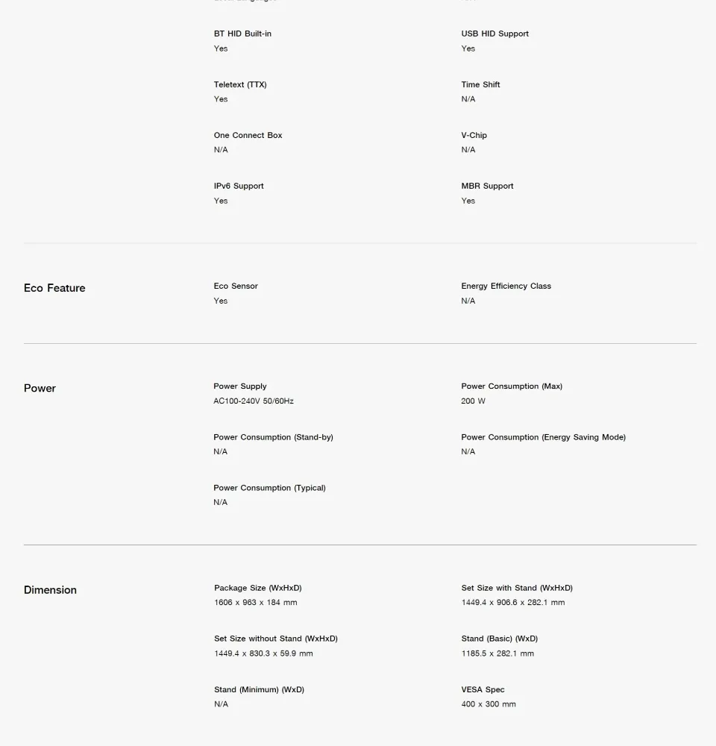This screenshot has width=716, height=746.
Task: Click the IPv6 Support label
Action: click(239, 186)
